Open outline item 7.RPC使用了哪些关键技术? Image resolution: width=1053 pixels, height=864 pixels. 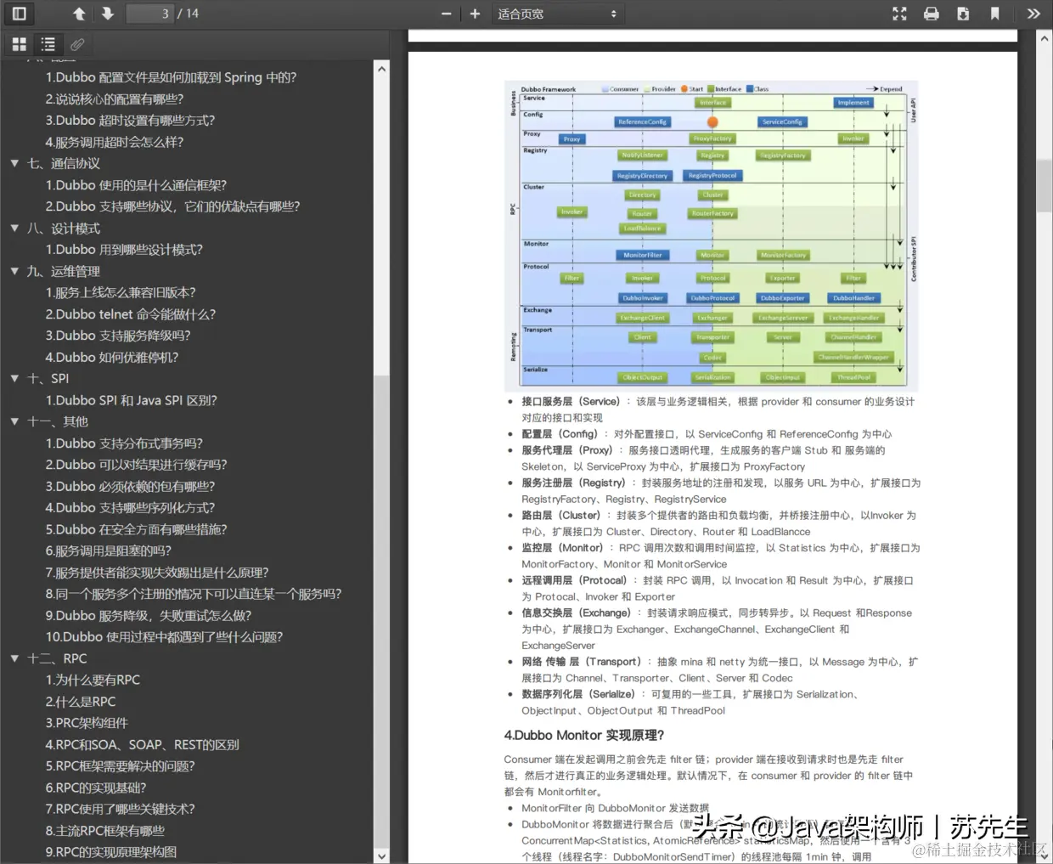[x=121, y=810]
